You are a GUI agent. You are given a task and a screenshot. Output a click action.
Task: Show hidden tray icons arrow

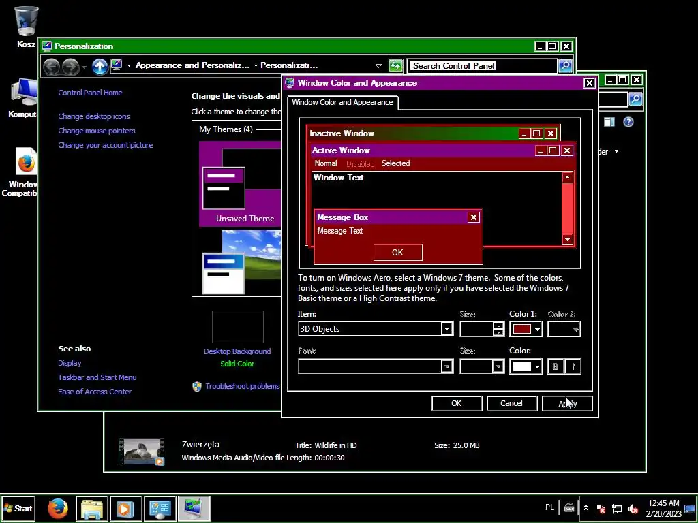pyautogui.click(x=586, y=508)
